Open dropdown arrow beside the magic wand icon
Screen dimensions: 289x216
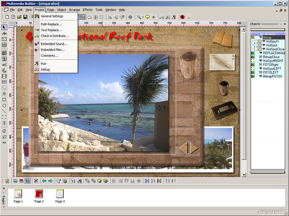pyautogui.click(x=143, y=17)
